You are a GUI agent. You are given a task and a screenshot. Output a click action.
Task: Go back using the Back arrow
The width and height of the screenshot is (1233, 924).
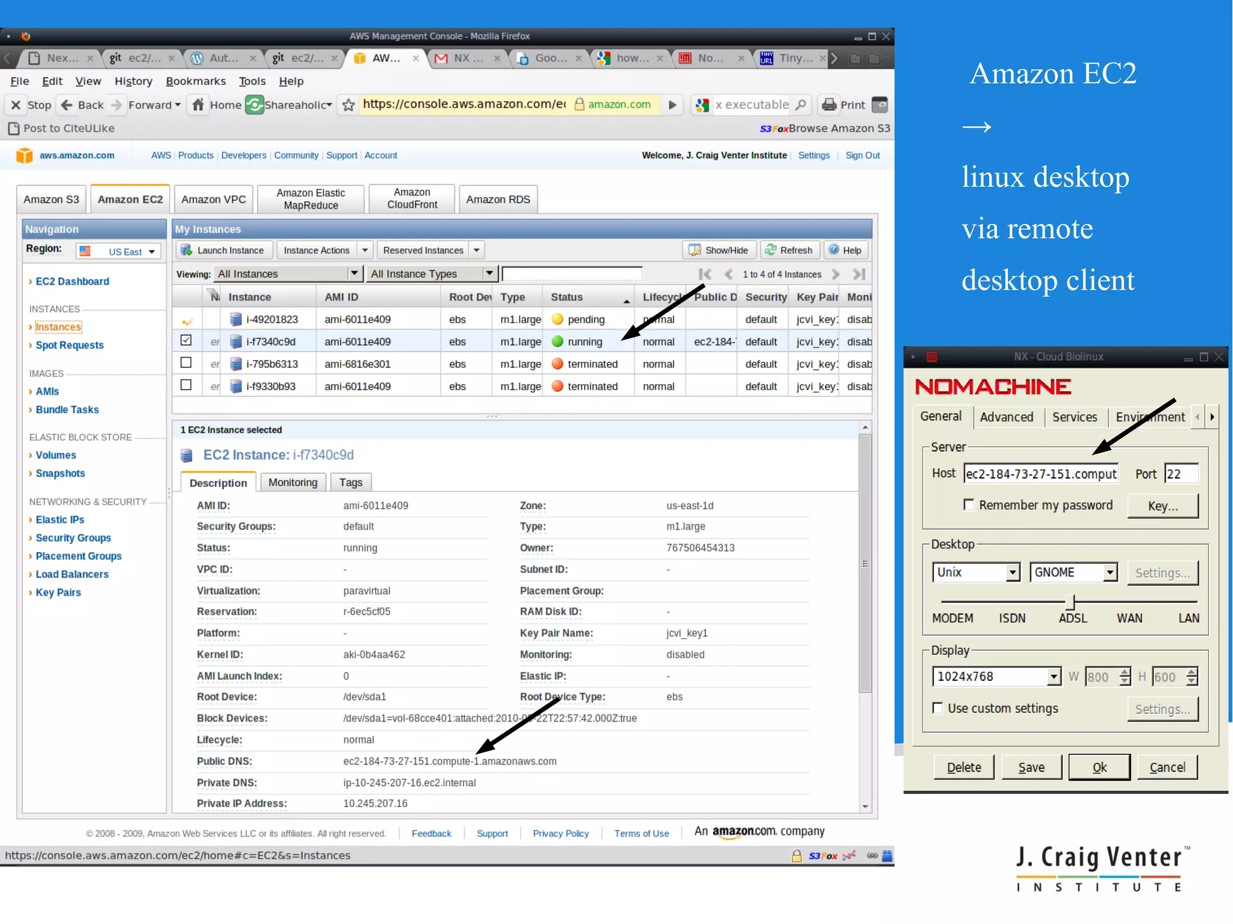click(67, 105)
